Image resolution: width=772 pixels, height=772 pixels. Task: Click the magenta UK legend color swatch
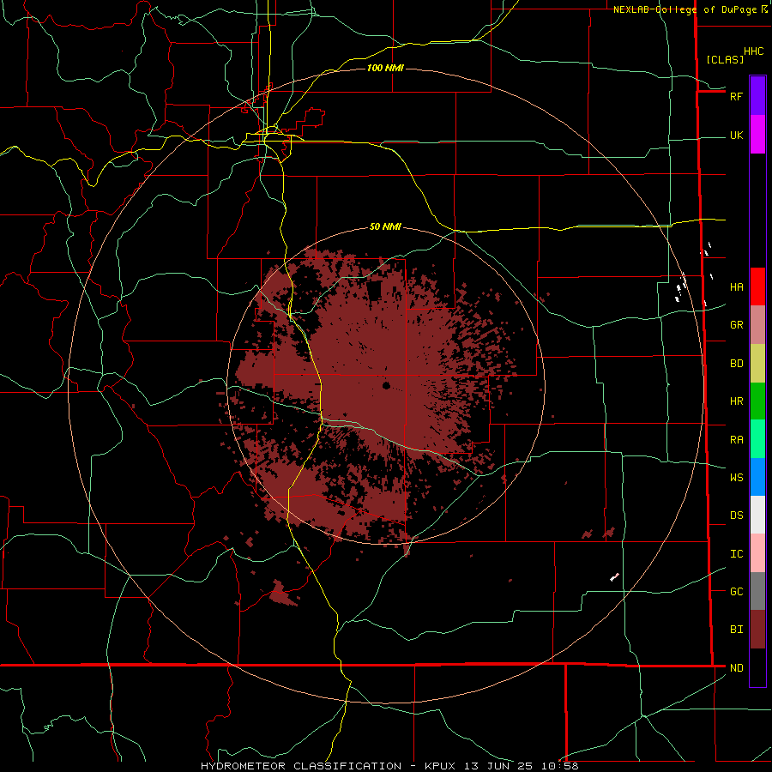tap(757, 135)
